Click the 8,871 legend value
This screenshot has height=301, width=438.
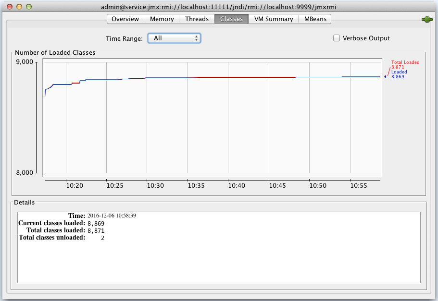[398, 67]
